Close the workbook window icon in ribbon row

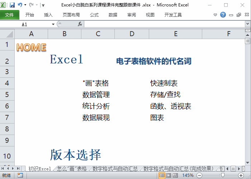coord(247,15)
